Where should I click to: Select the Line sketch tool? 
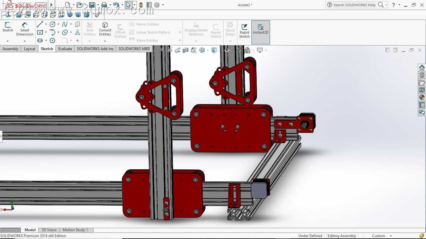point(40,24)
